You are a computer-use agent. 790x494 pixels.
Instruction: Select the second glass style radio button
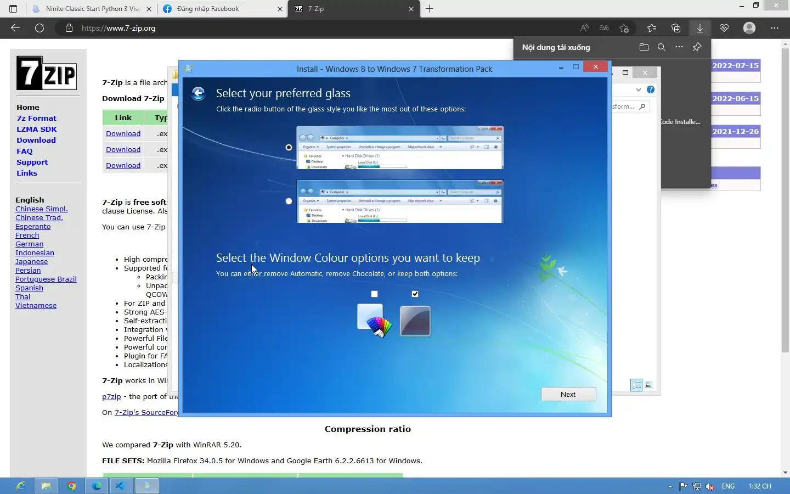(x=289, y=201)
